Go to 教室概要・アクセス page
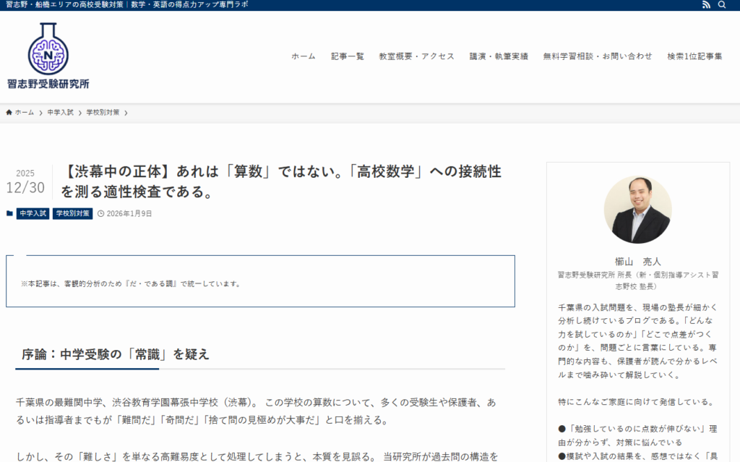The width and height of the screenshot is (740, 462). coord(416,56)
